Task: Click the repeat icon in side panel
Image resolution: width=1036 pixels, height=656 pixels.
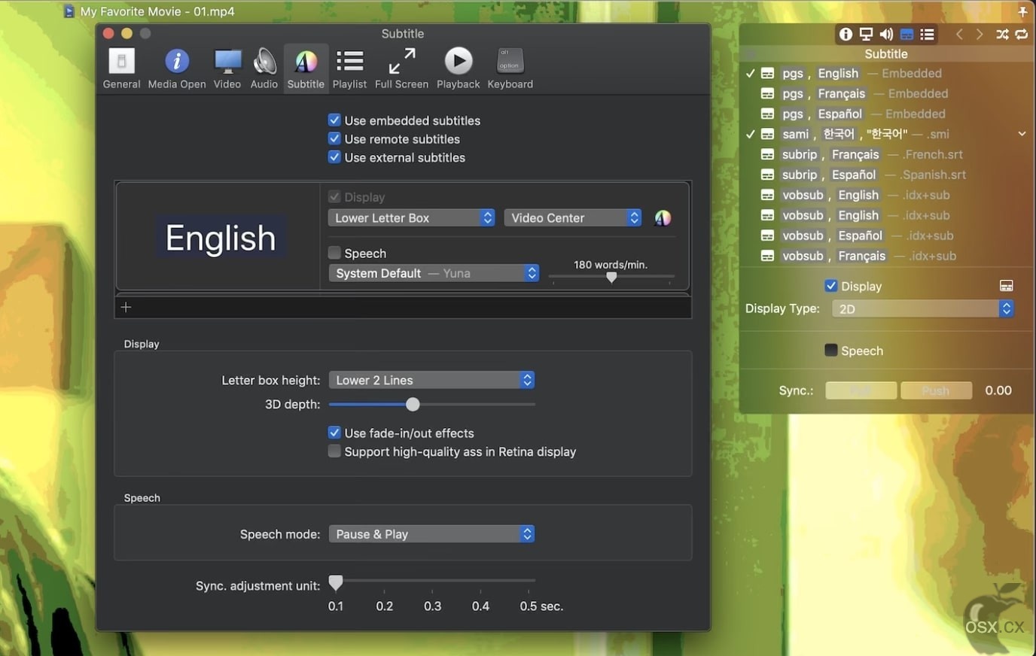Action: [x=1022, y=34]
